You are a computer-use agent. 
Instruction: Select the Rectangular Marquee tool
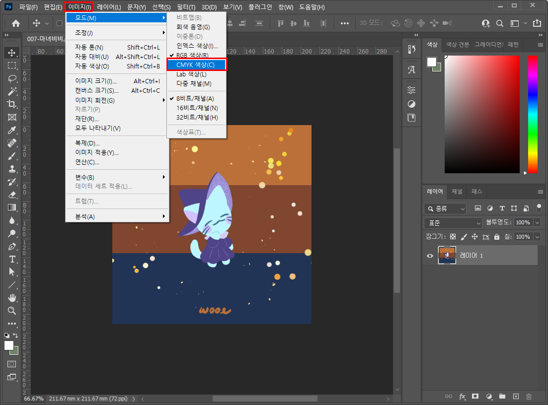click(x=12, y=66)
